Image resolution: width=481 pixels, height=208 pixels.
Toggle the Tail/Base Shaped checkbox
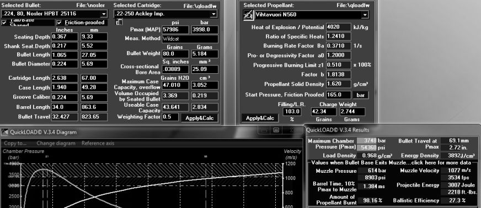tap(4, 23)
